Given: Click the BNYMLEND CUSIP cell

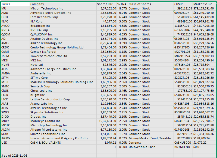Looking at the screenshot, I should (183, 147).
